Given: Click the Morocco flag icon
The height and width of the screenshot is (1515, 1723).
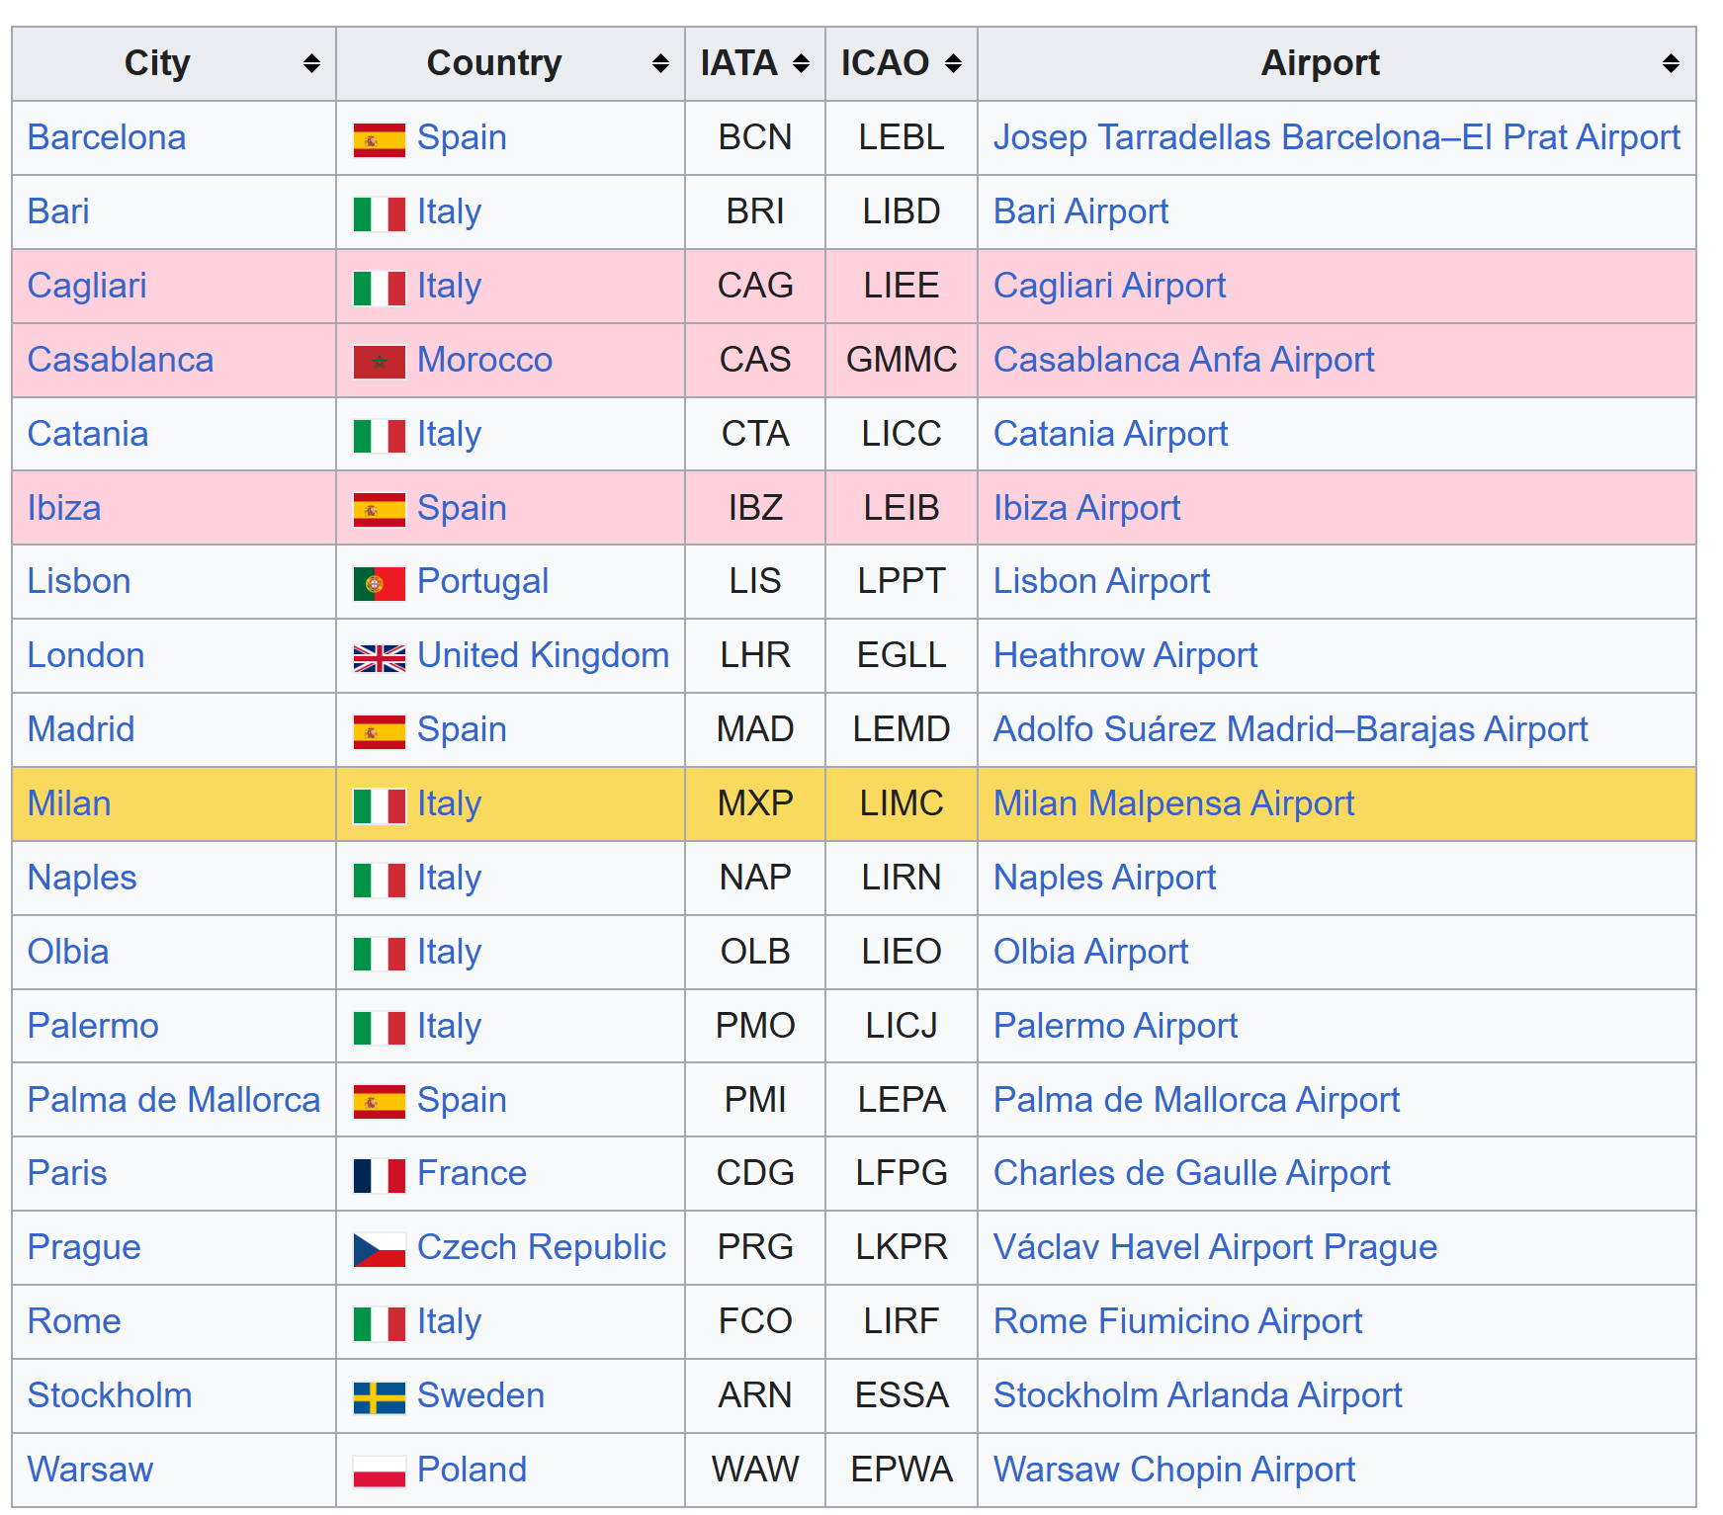Looking at the screenshot, I should [380, 362].
